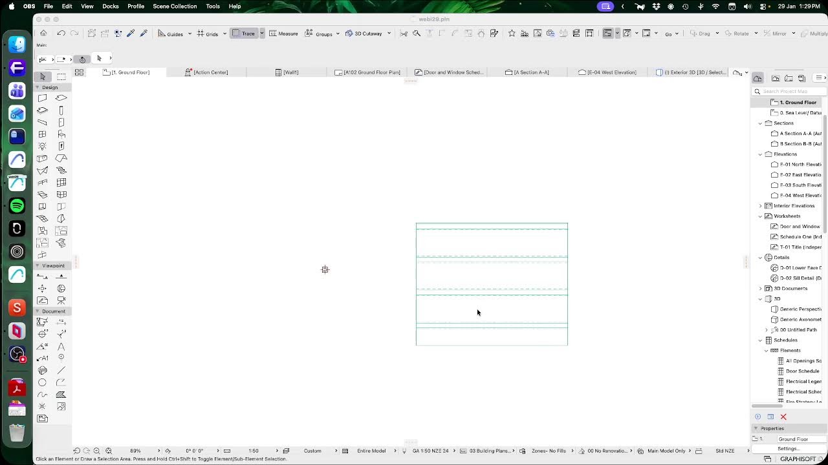The width and height of the screenshot is (828, 465).
Task: Activate the Pick Up Parameters eyedropper
Action: 131,34
